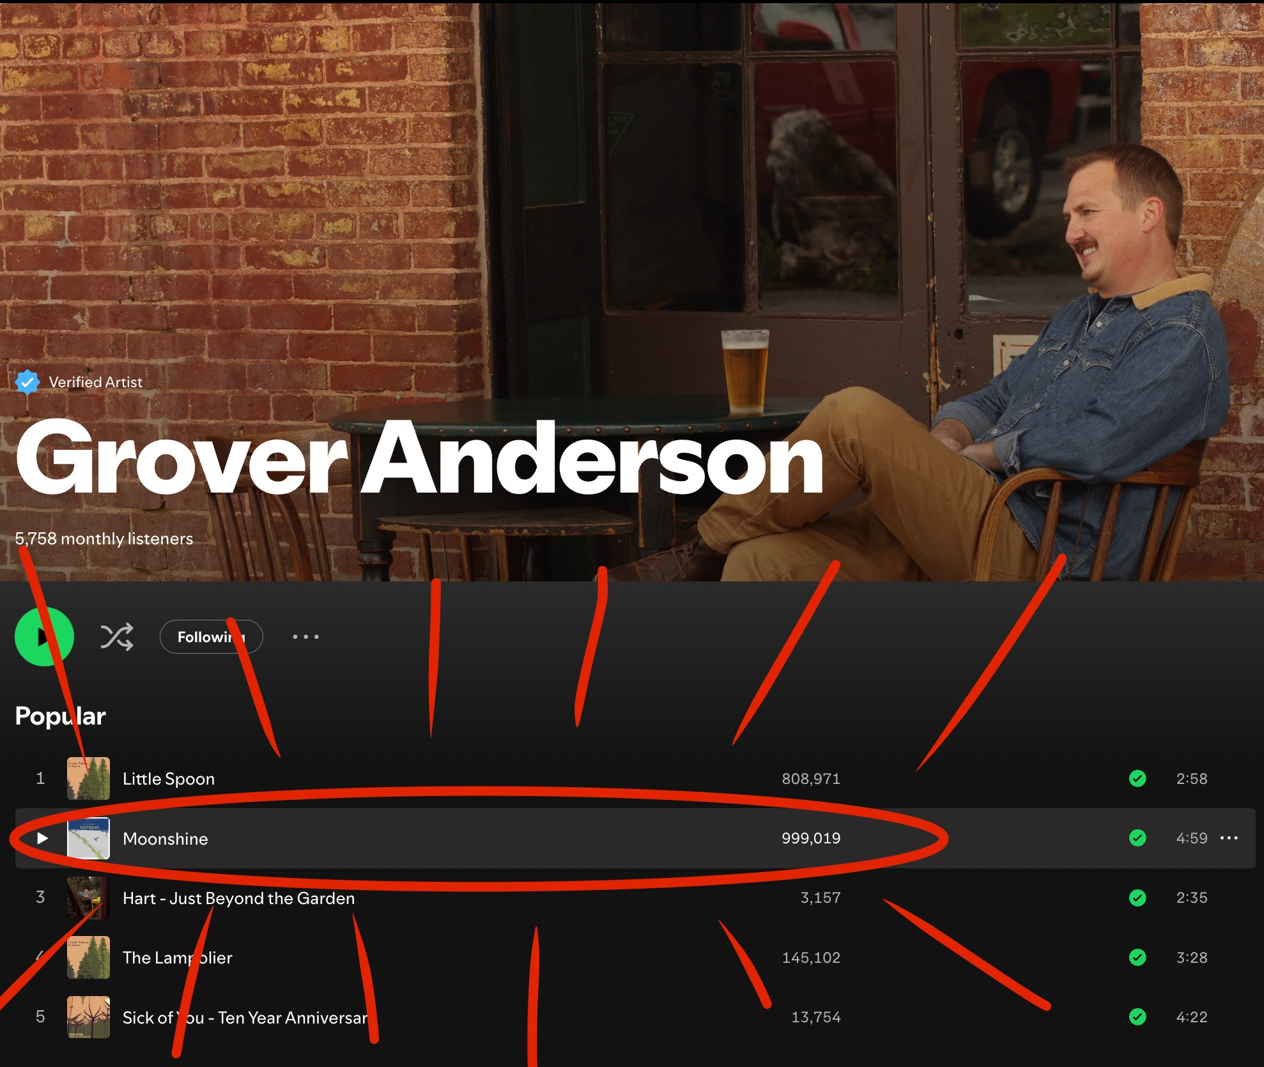Click the 5,758 monthly listeners text
The height and width of the screenshot is (1067, 1264).
(104, 539)
